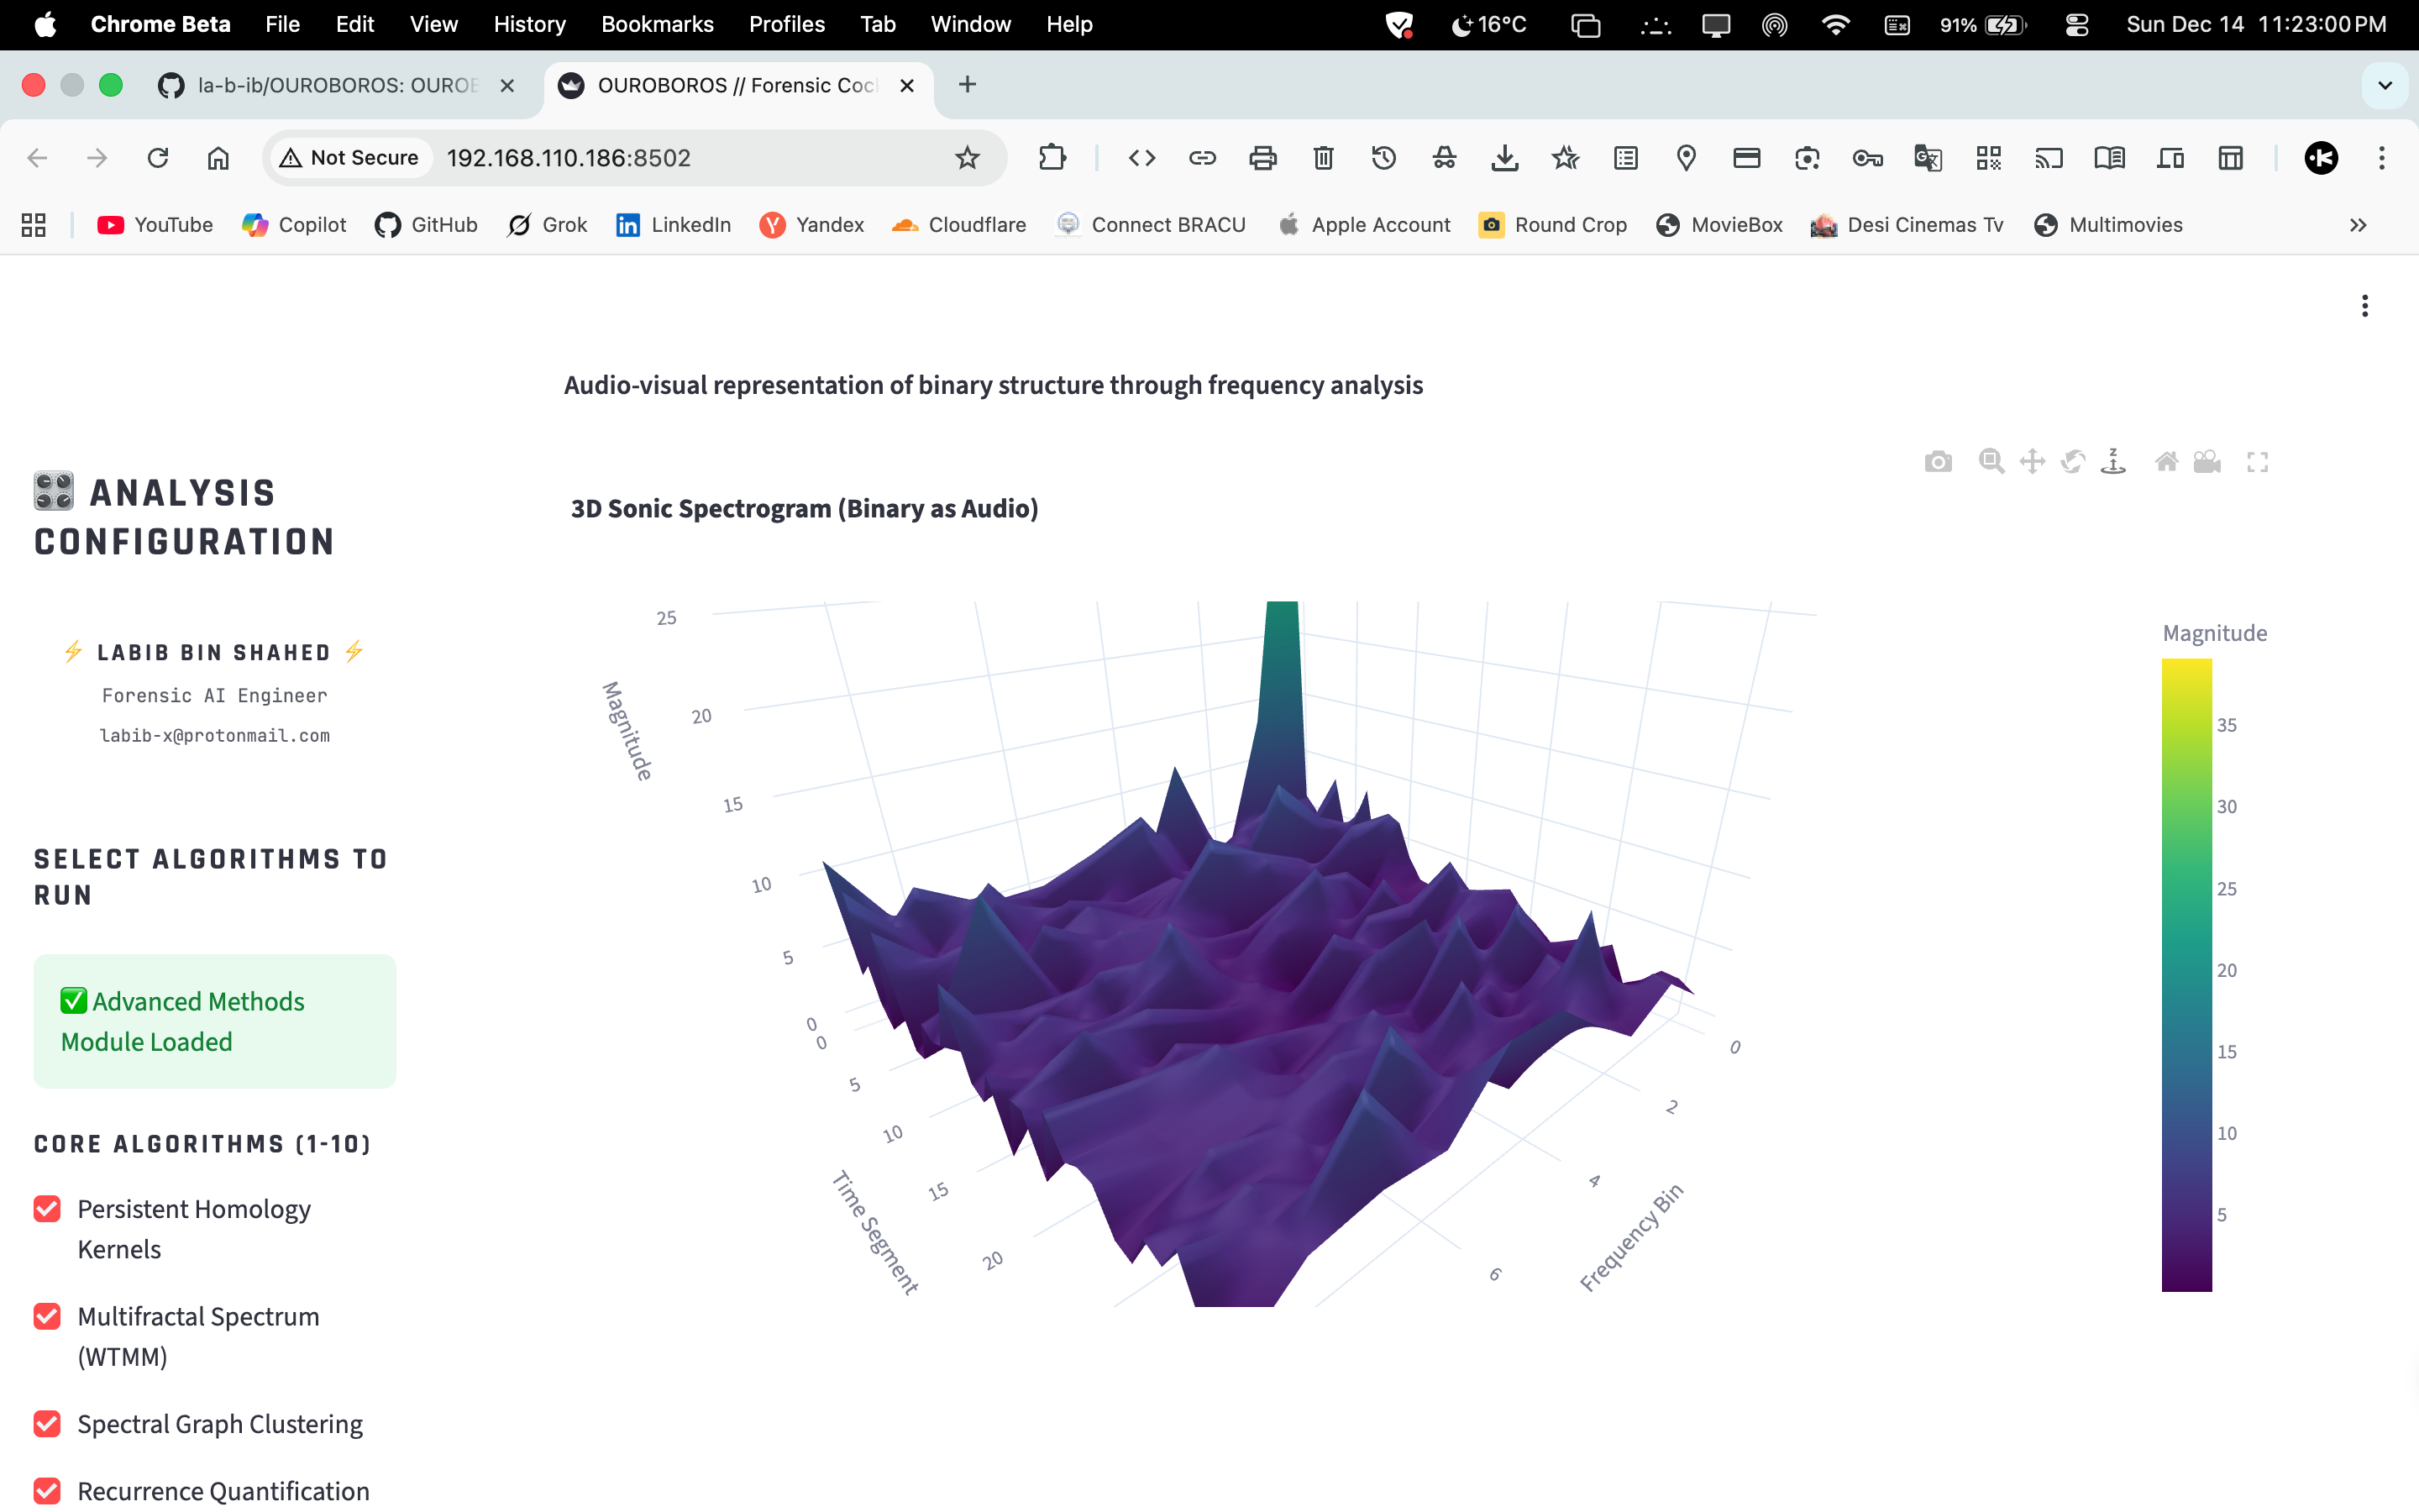Reset camera to last saved view
The width and height of the screenshot is (2419, 1512).
(2207, 462)
